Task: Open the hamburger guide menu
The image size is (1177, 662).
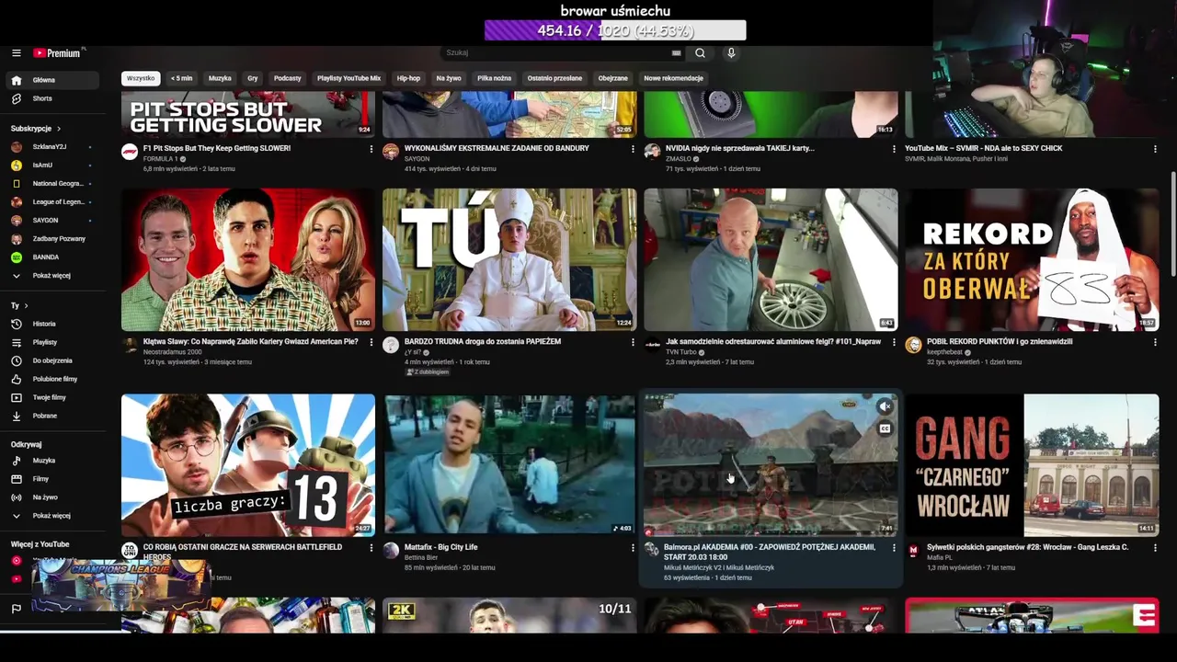Action: tap(16, 53)
